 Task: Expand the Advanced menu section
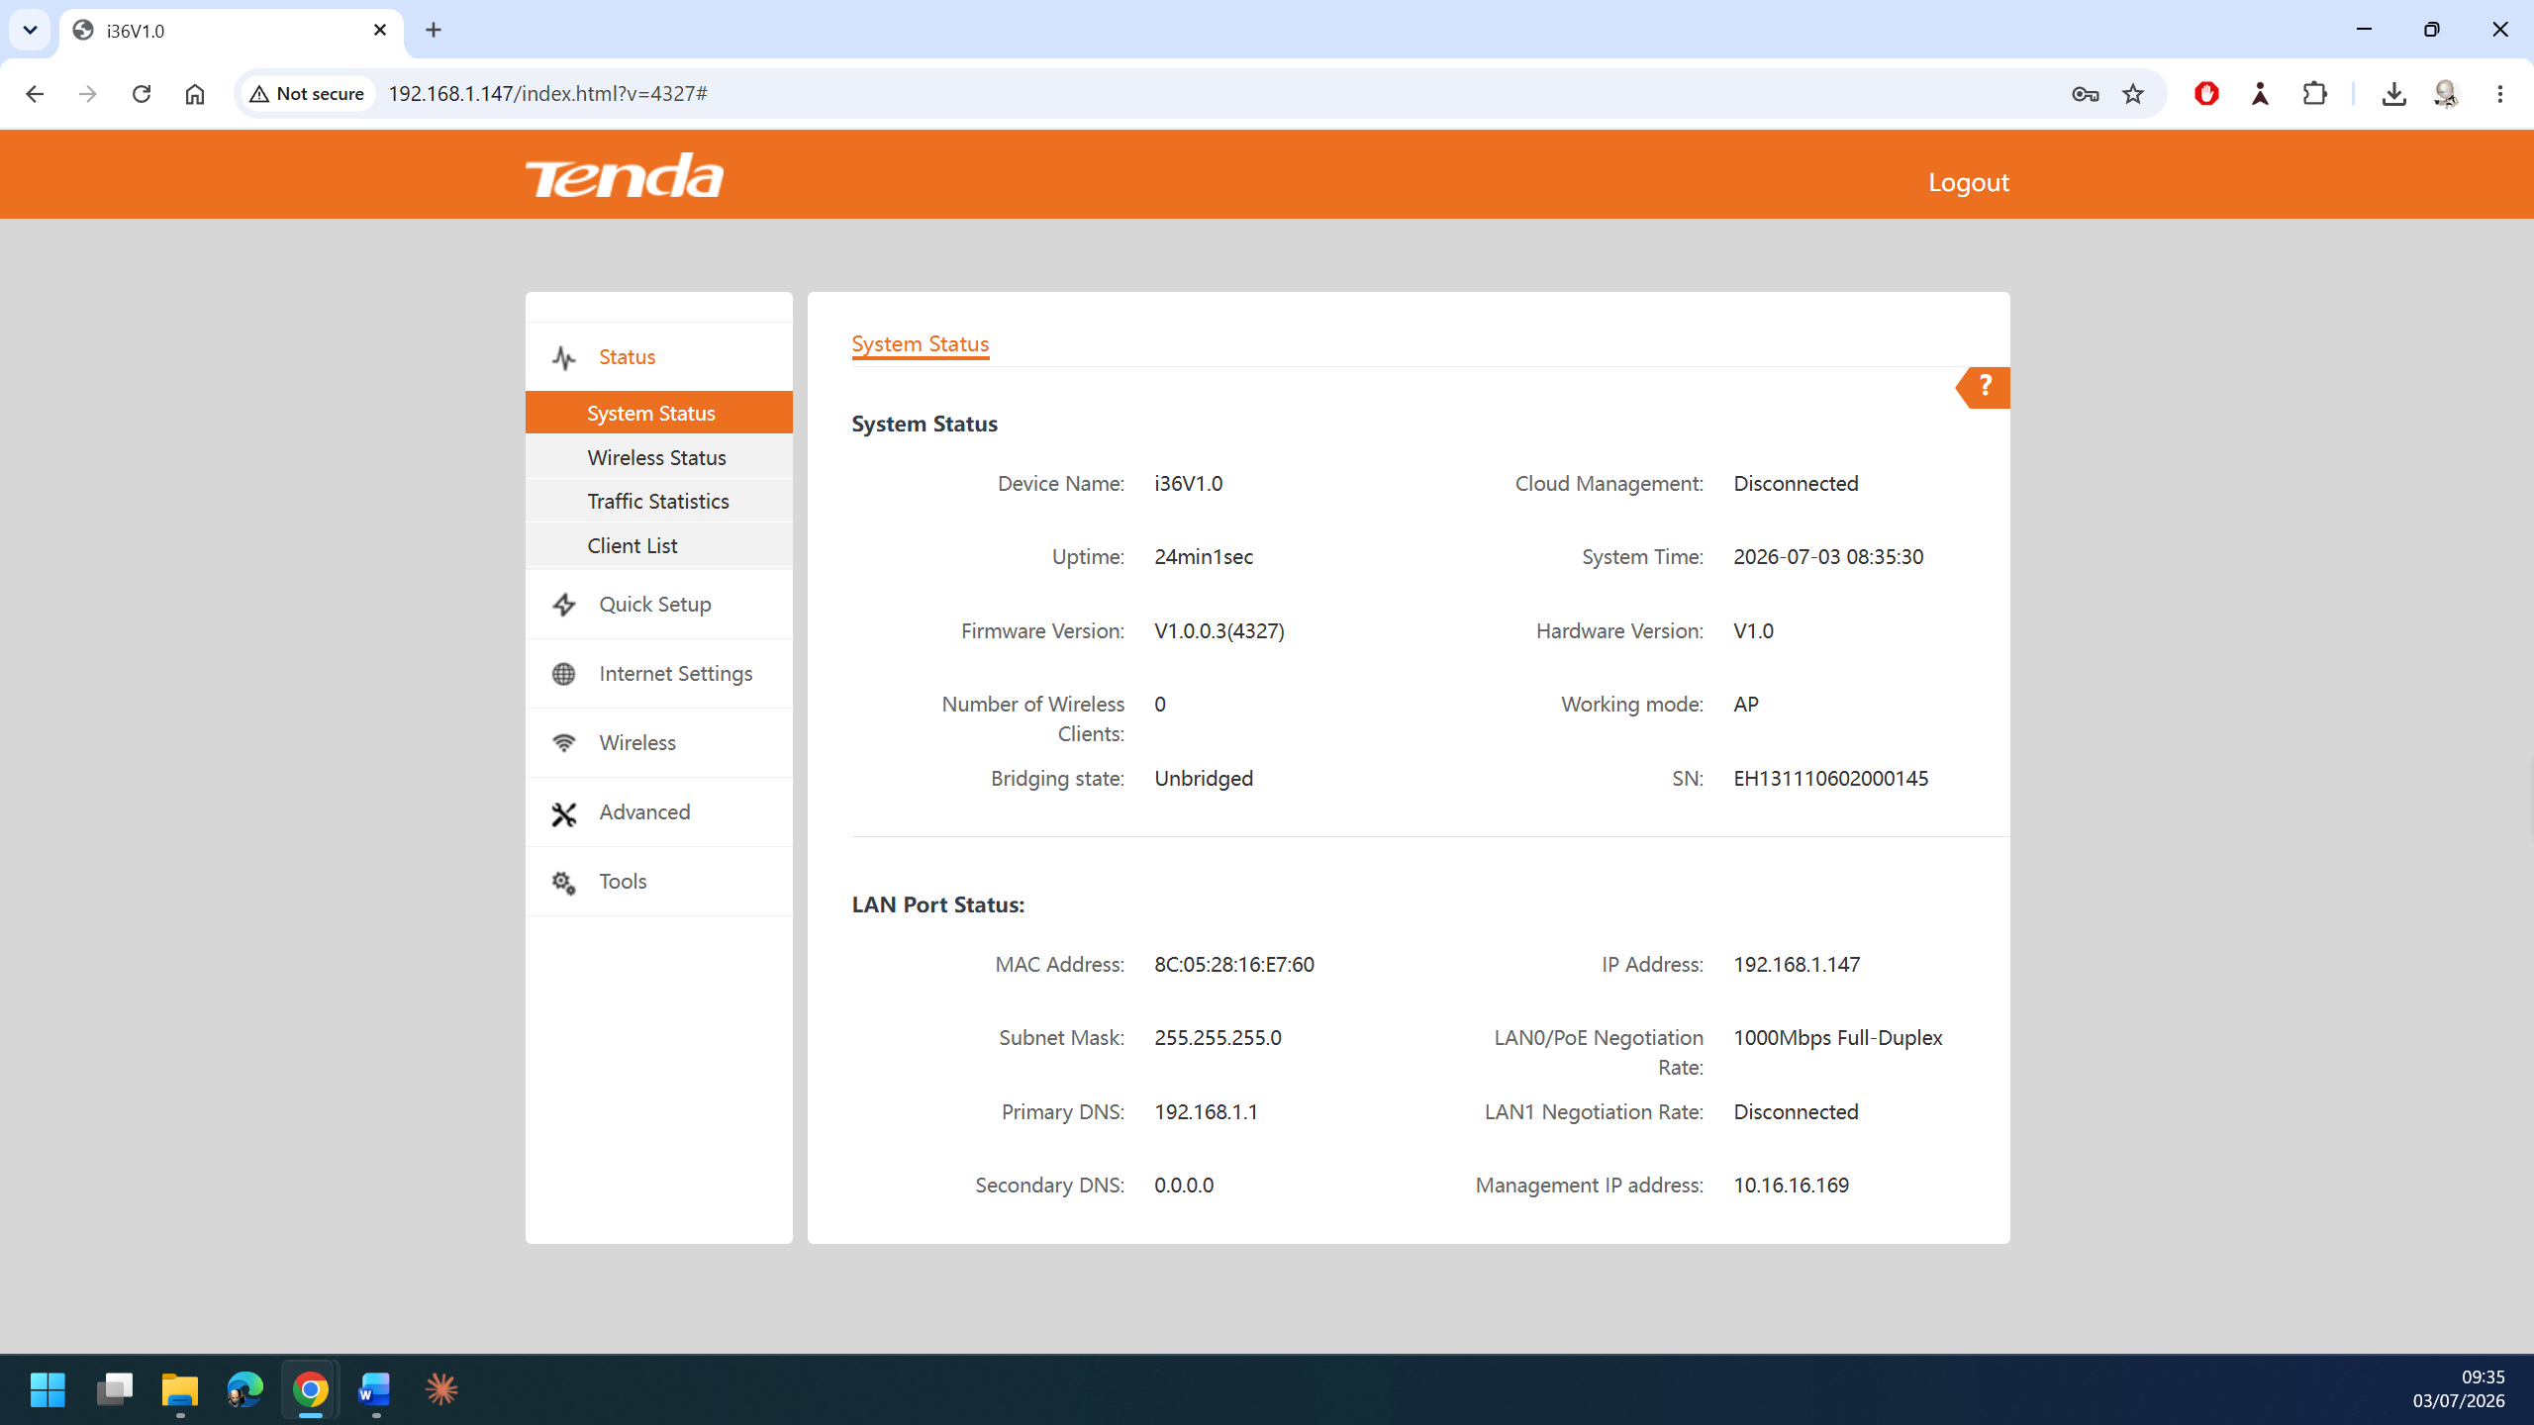659,812
